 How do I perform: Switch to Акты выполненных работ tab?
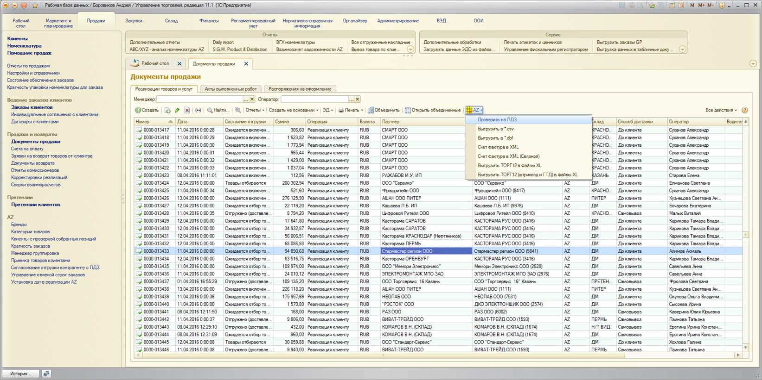pyautogui.click(x=231, y=89)
